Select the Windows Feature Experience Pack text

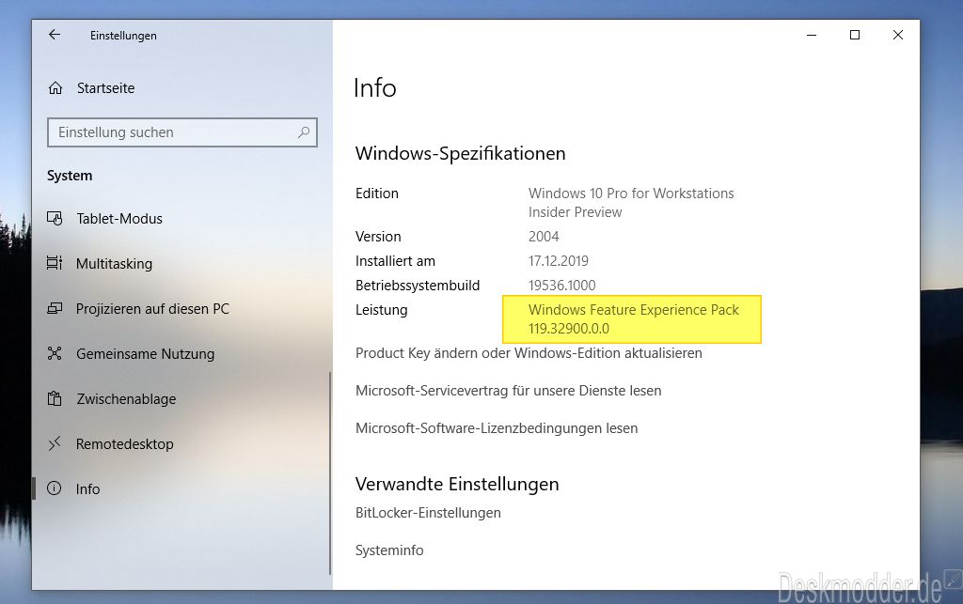click(634, 310)
